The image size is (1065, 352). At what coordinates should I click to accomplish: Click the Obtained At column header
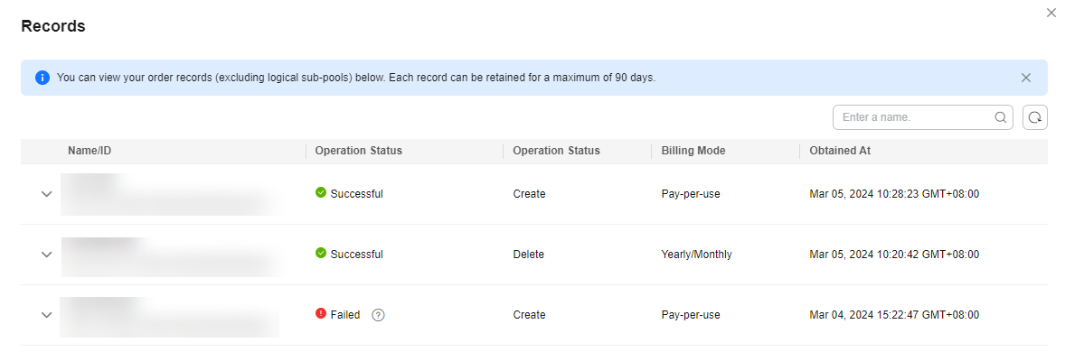tap(840, 151)
